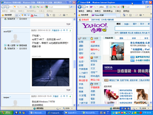Open the Microsoft Excel taskbar button

90,113
